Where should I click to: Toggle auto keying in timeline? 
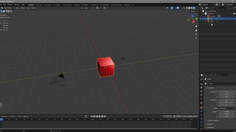tap(86, 116)
